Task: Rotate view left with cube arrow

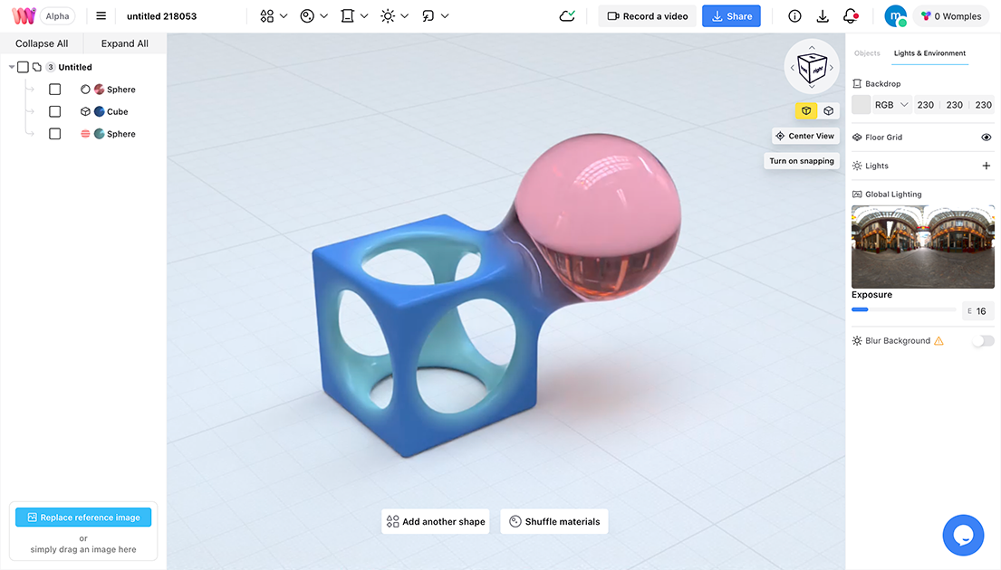Action: (793, 68)
